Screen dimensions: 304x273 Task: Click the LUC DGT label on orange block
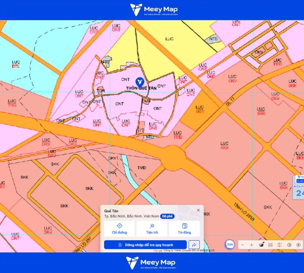[x=200, y=109]
